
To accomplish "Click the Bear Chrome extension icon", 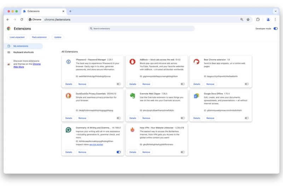I will pyautogui.click(x=196, y=61).
